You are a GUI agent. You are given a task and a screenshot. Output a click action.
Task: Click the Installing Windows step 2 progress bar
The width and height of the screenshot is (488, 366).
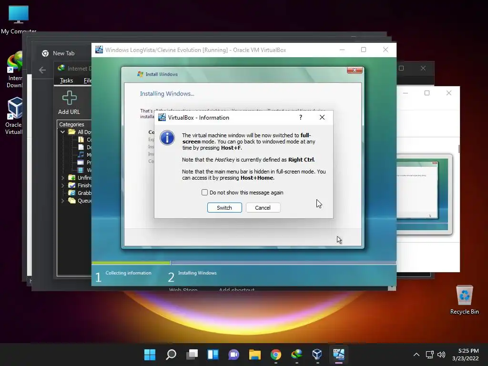pyautogui.click(x=283, y=263)
